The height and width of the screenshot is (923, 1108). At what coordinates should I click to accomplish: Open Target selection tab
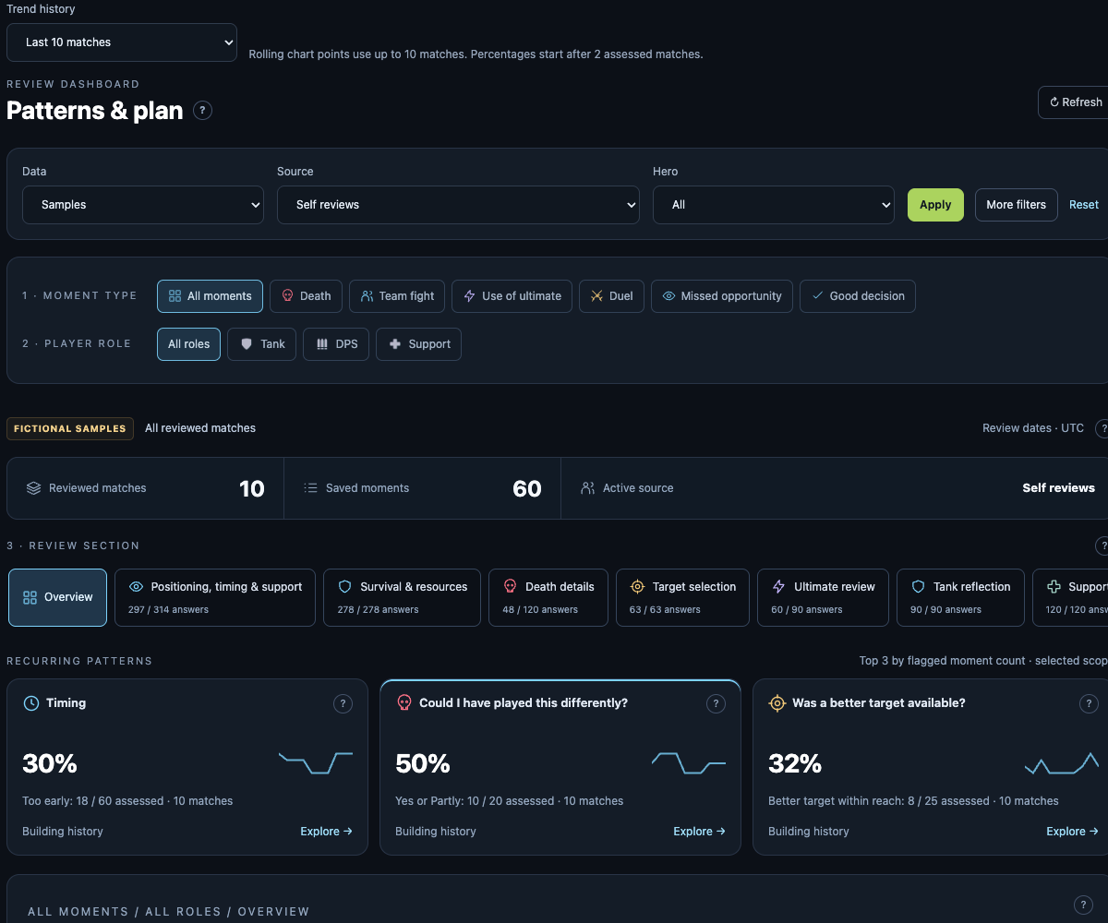pos(682,597)
